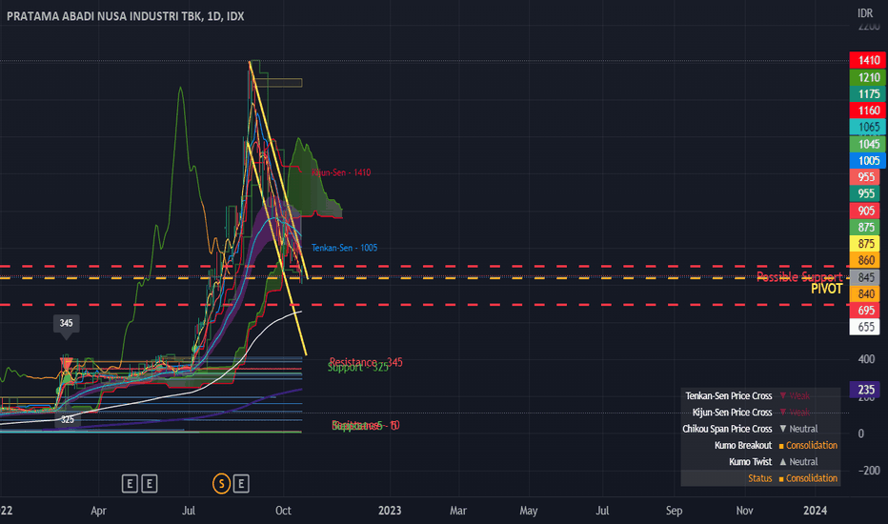The width and height of the screenshot is (888, 524).
Task: Click the Possible Support line label
Action: click(799, 276)
